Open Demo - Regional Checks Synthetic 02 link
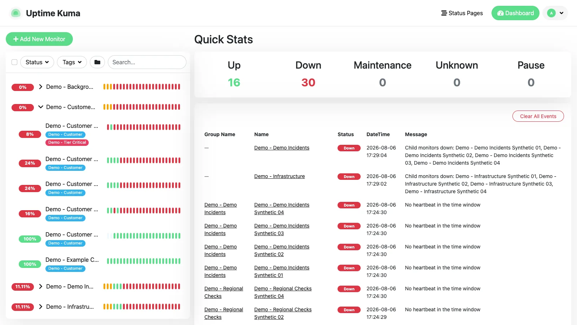The height and width of the screenshot is (325, 577). point(283,313)
